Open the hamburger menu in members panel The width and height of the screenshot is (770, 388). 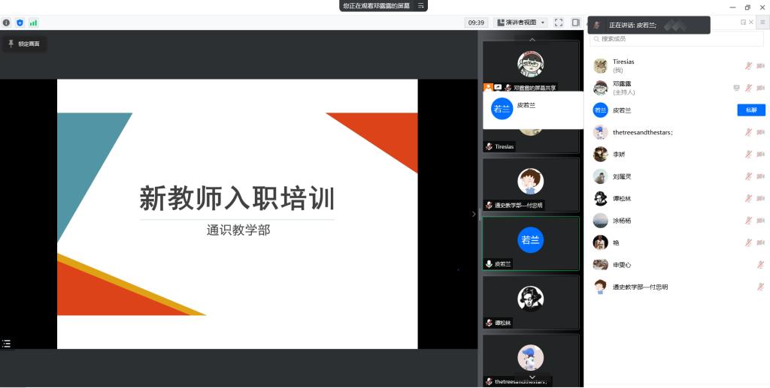(762, 23)
